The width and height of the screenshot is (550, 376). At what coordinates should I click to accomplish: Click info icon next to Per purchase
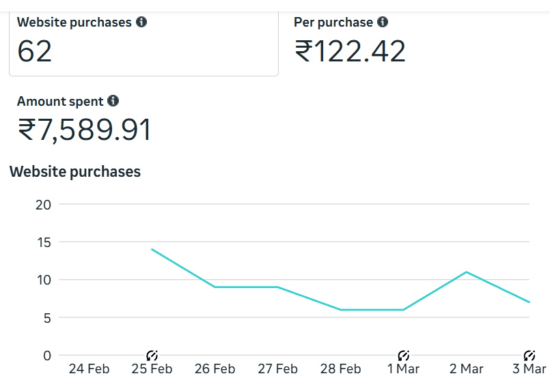(383, 22)
